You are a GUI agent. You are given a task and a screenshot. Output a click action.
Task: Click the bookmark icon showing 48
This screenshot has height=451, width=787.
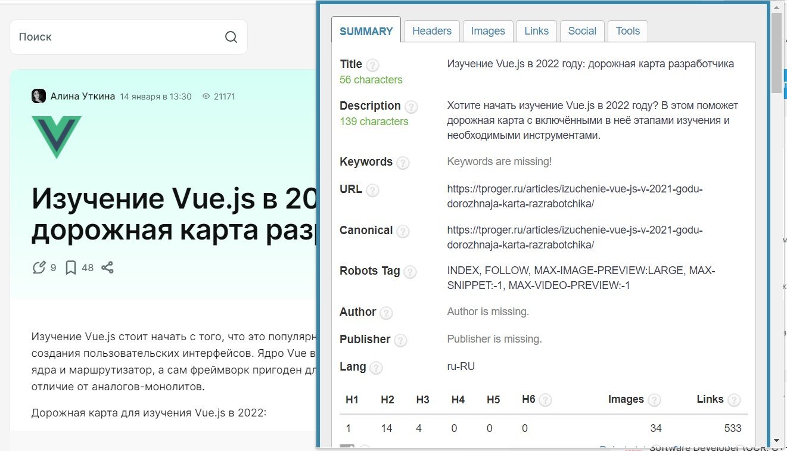click(x=70, y=268)
